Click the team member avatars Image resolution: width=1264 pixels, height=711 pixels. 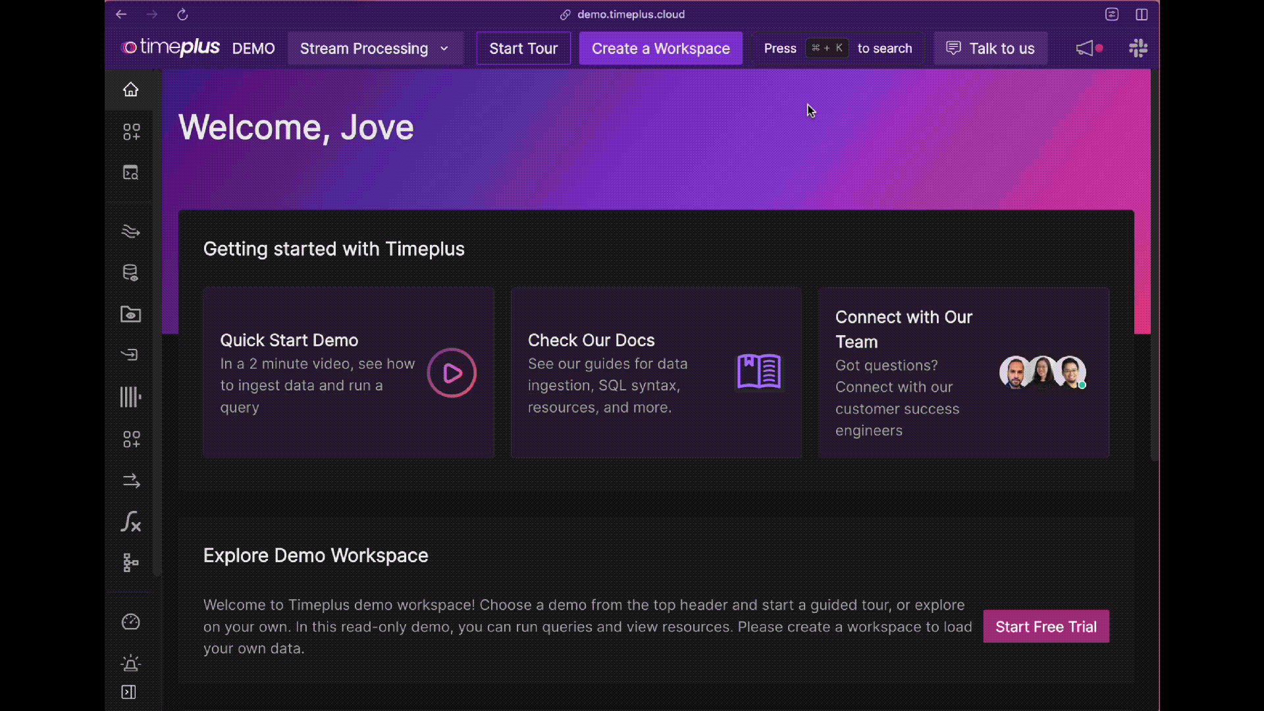click(1043, 373)
